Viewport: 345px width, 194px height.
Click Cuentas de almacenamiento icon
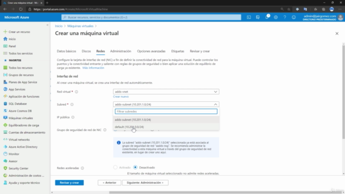(5, 133)
